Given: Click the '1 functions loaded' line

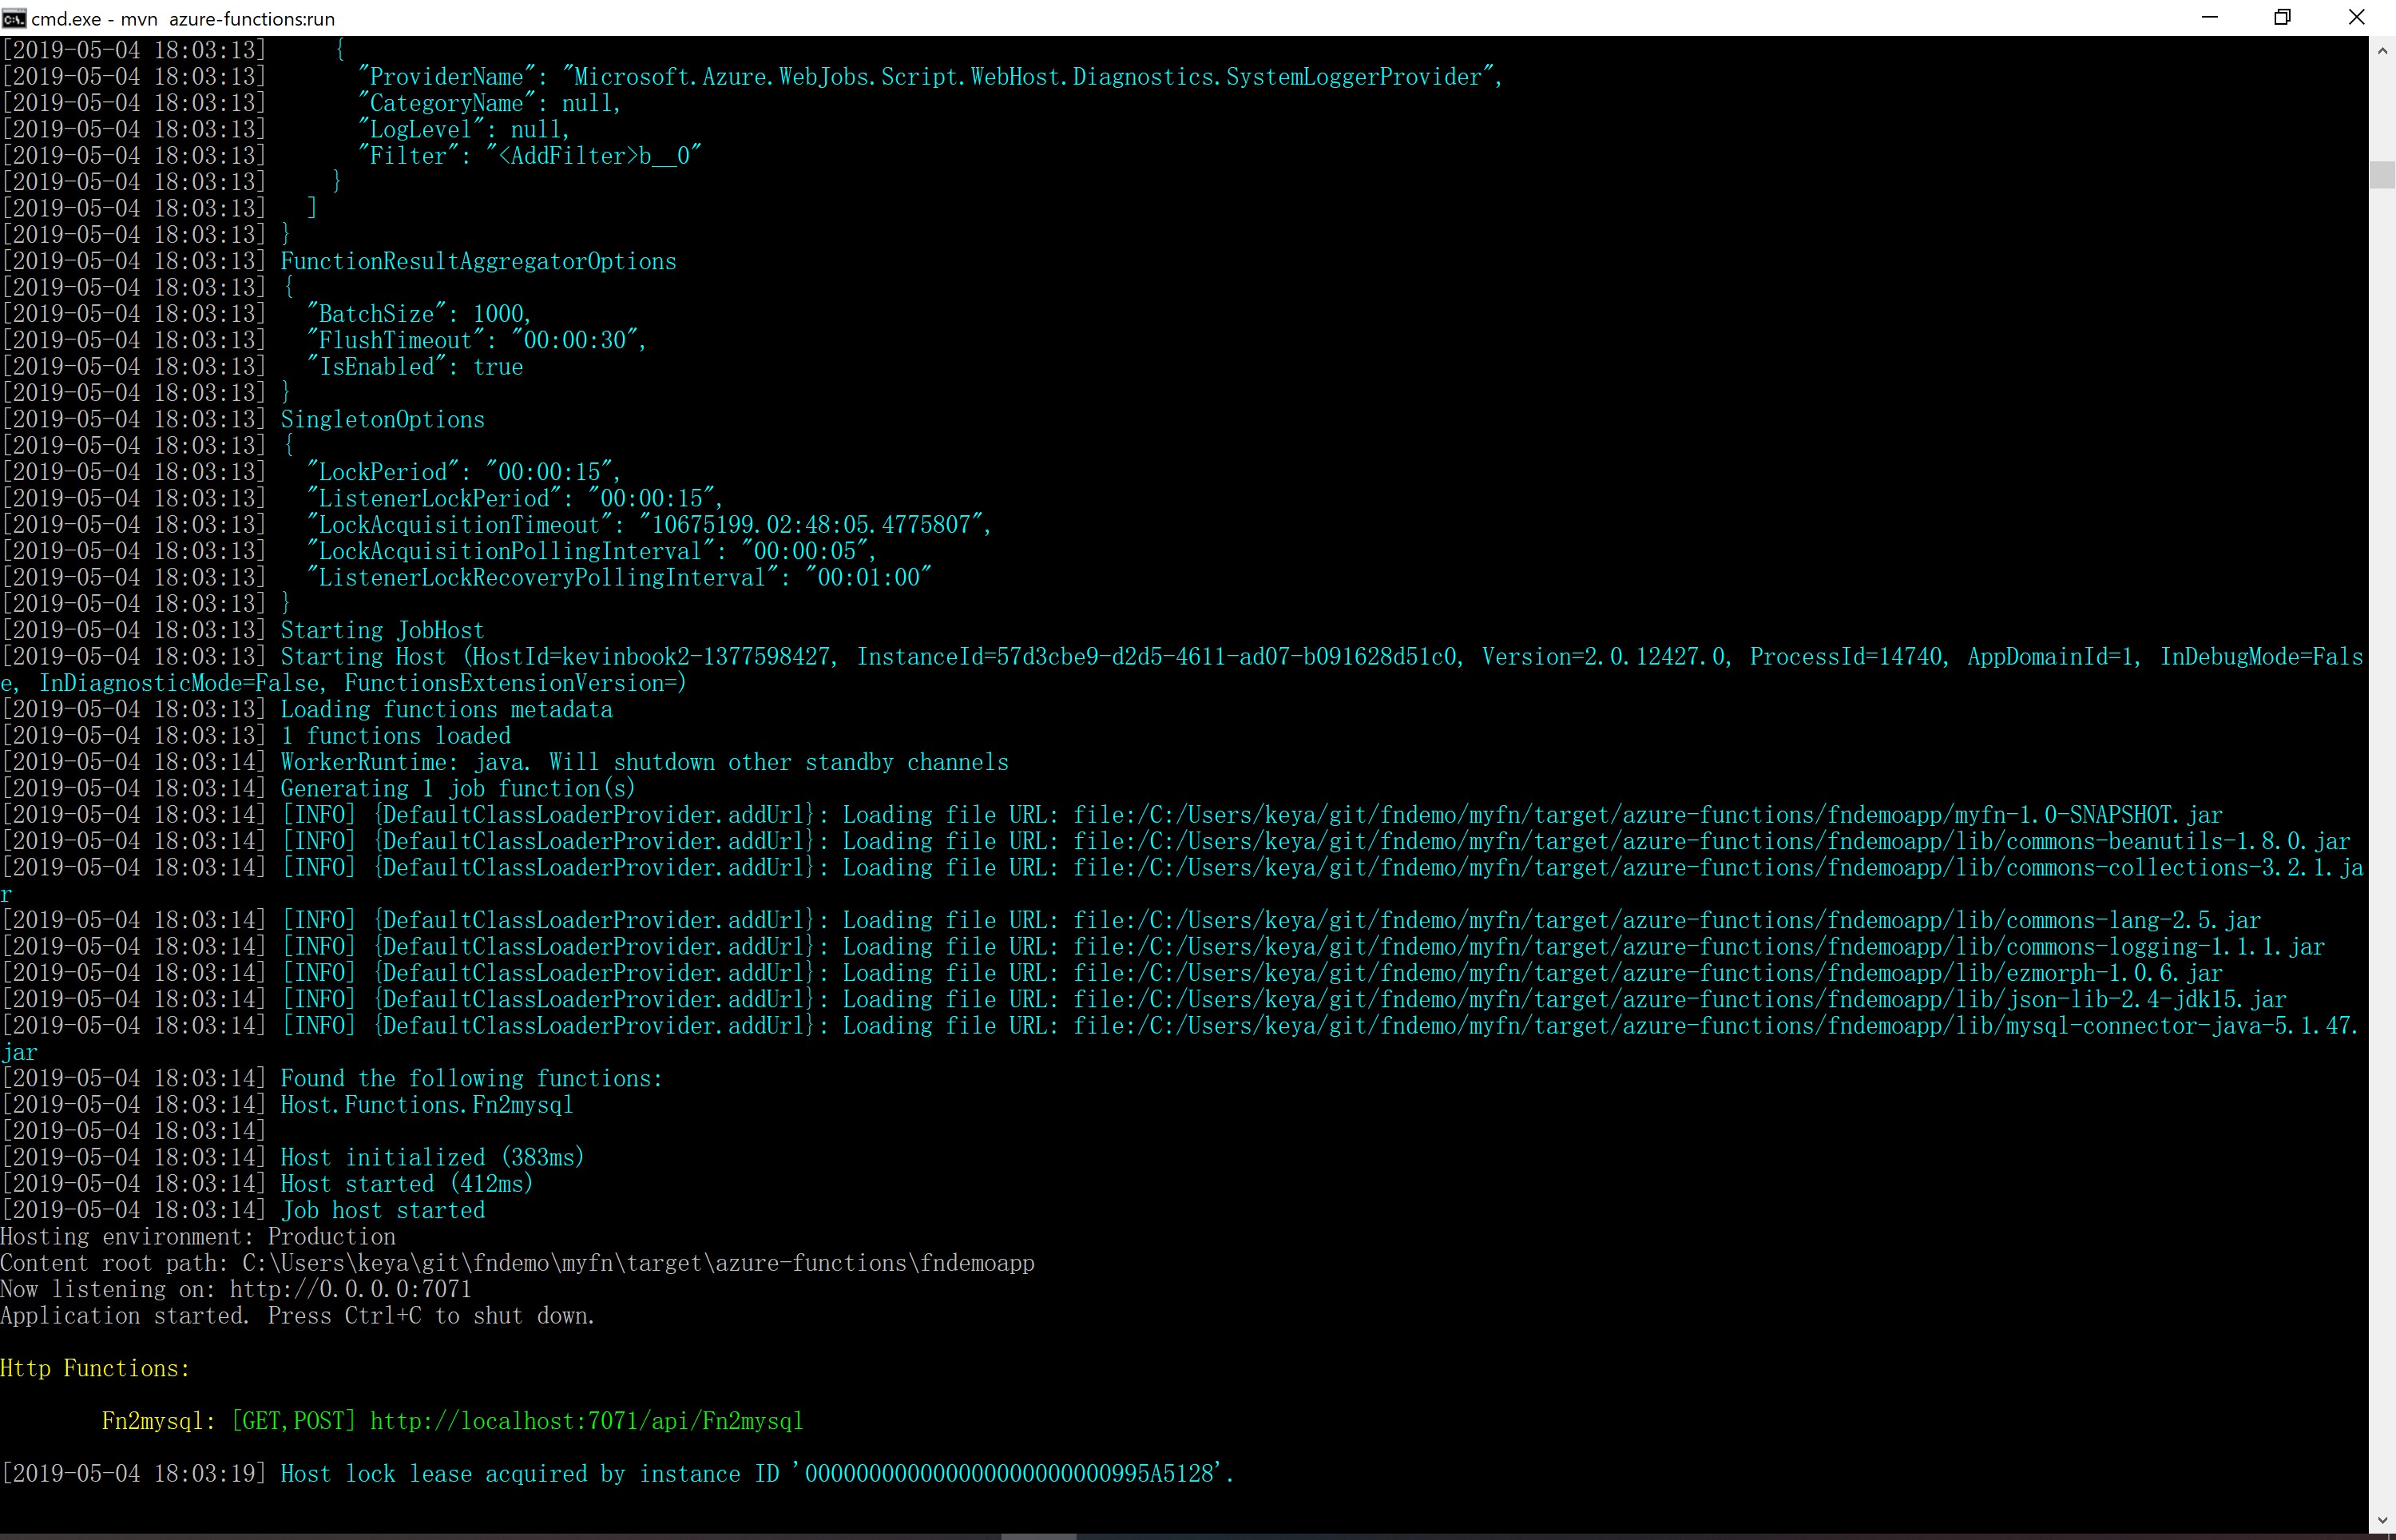Looking at the screenshot, I should tap(256, 736).
